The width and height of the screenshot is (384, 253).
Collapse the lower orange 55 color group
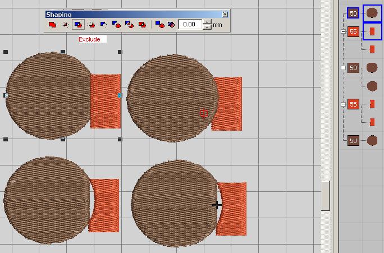[x=344, y=104]
